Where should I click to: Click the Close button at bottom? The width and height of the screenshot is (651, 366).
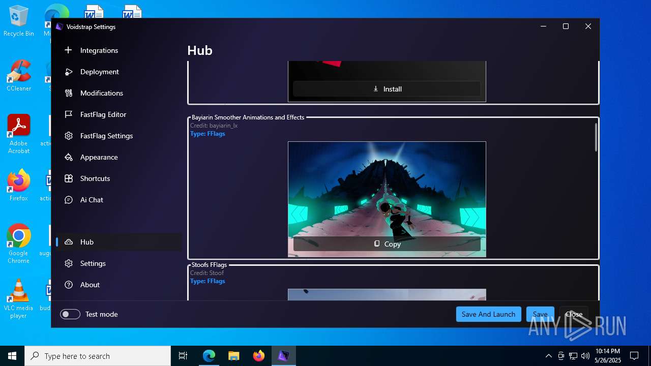[574, 314]
